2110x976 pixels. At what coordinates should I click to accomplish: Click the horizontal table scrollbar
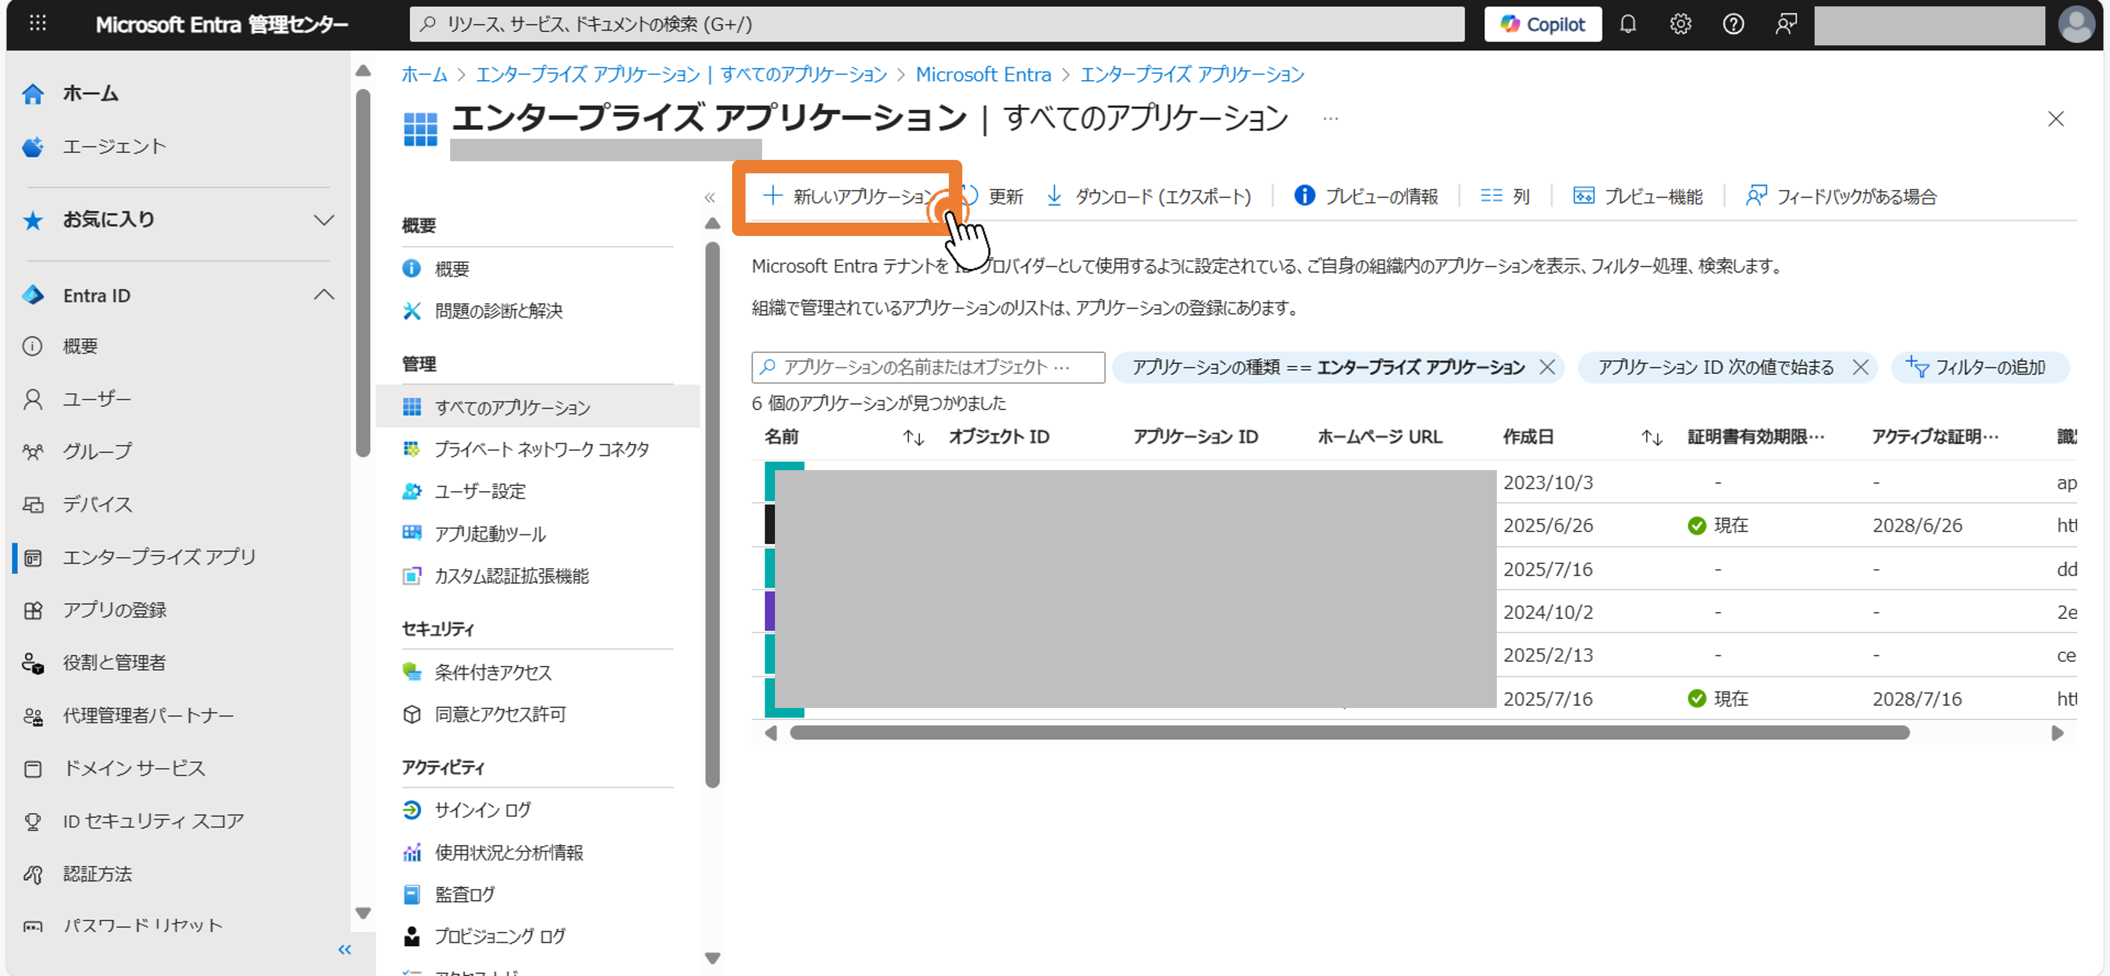pyautogui.click(x=1348, y=732)
